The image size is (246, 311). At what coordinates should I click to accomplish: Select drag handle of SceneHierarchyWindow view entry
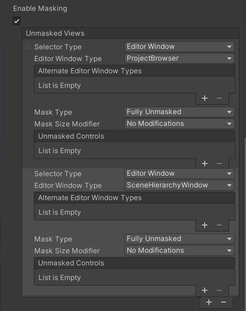(28, 174)
